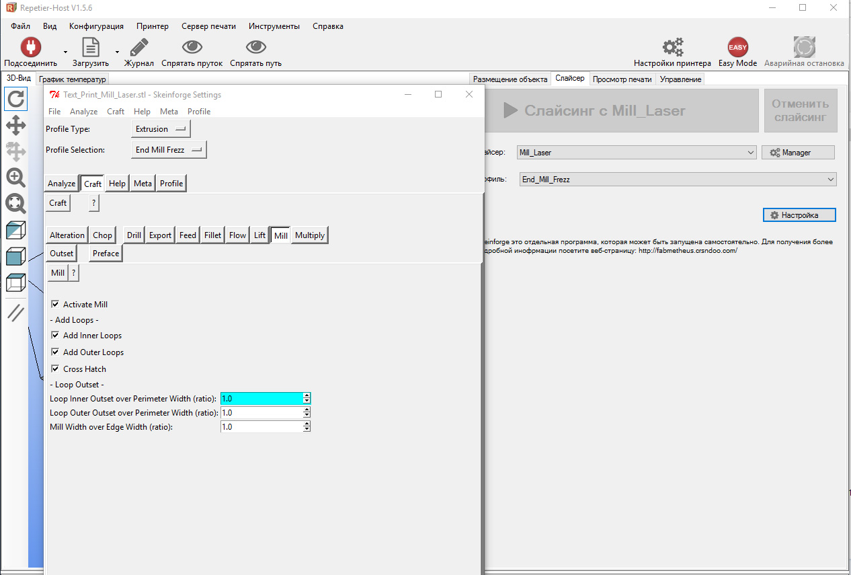This screenshot has width=851, height=575.
Task: Click Loop Outer Outset value field
Action: tap(261, 413)
